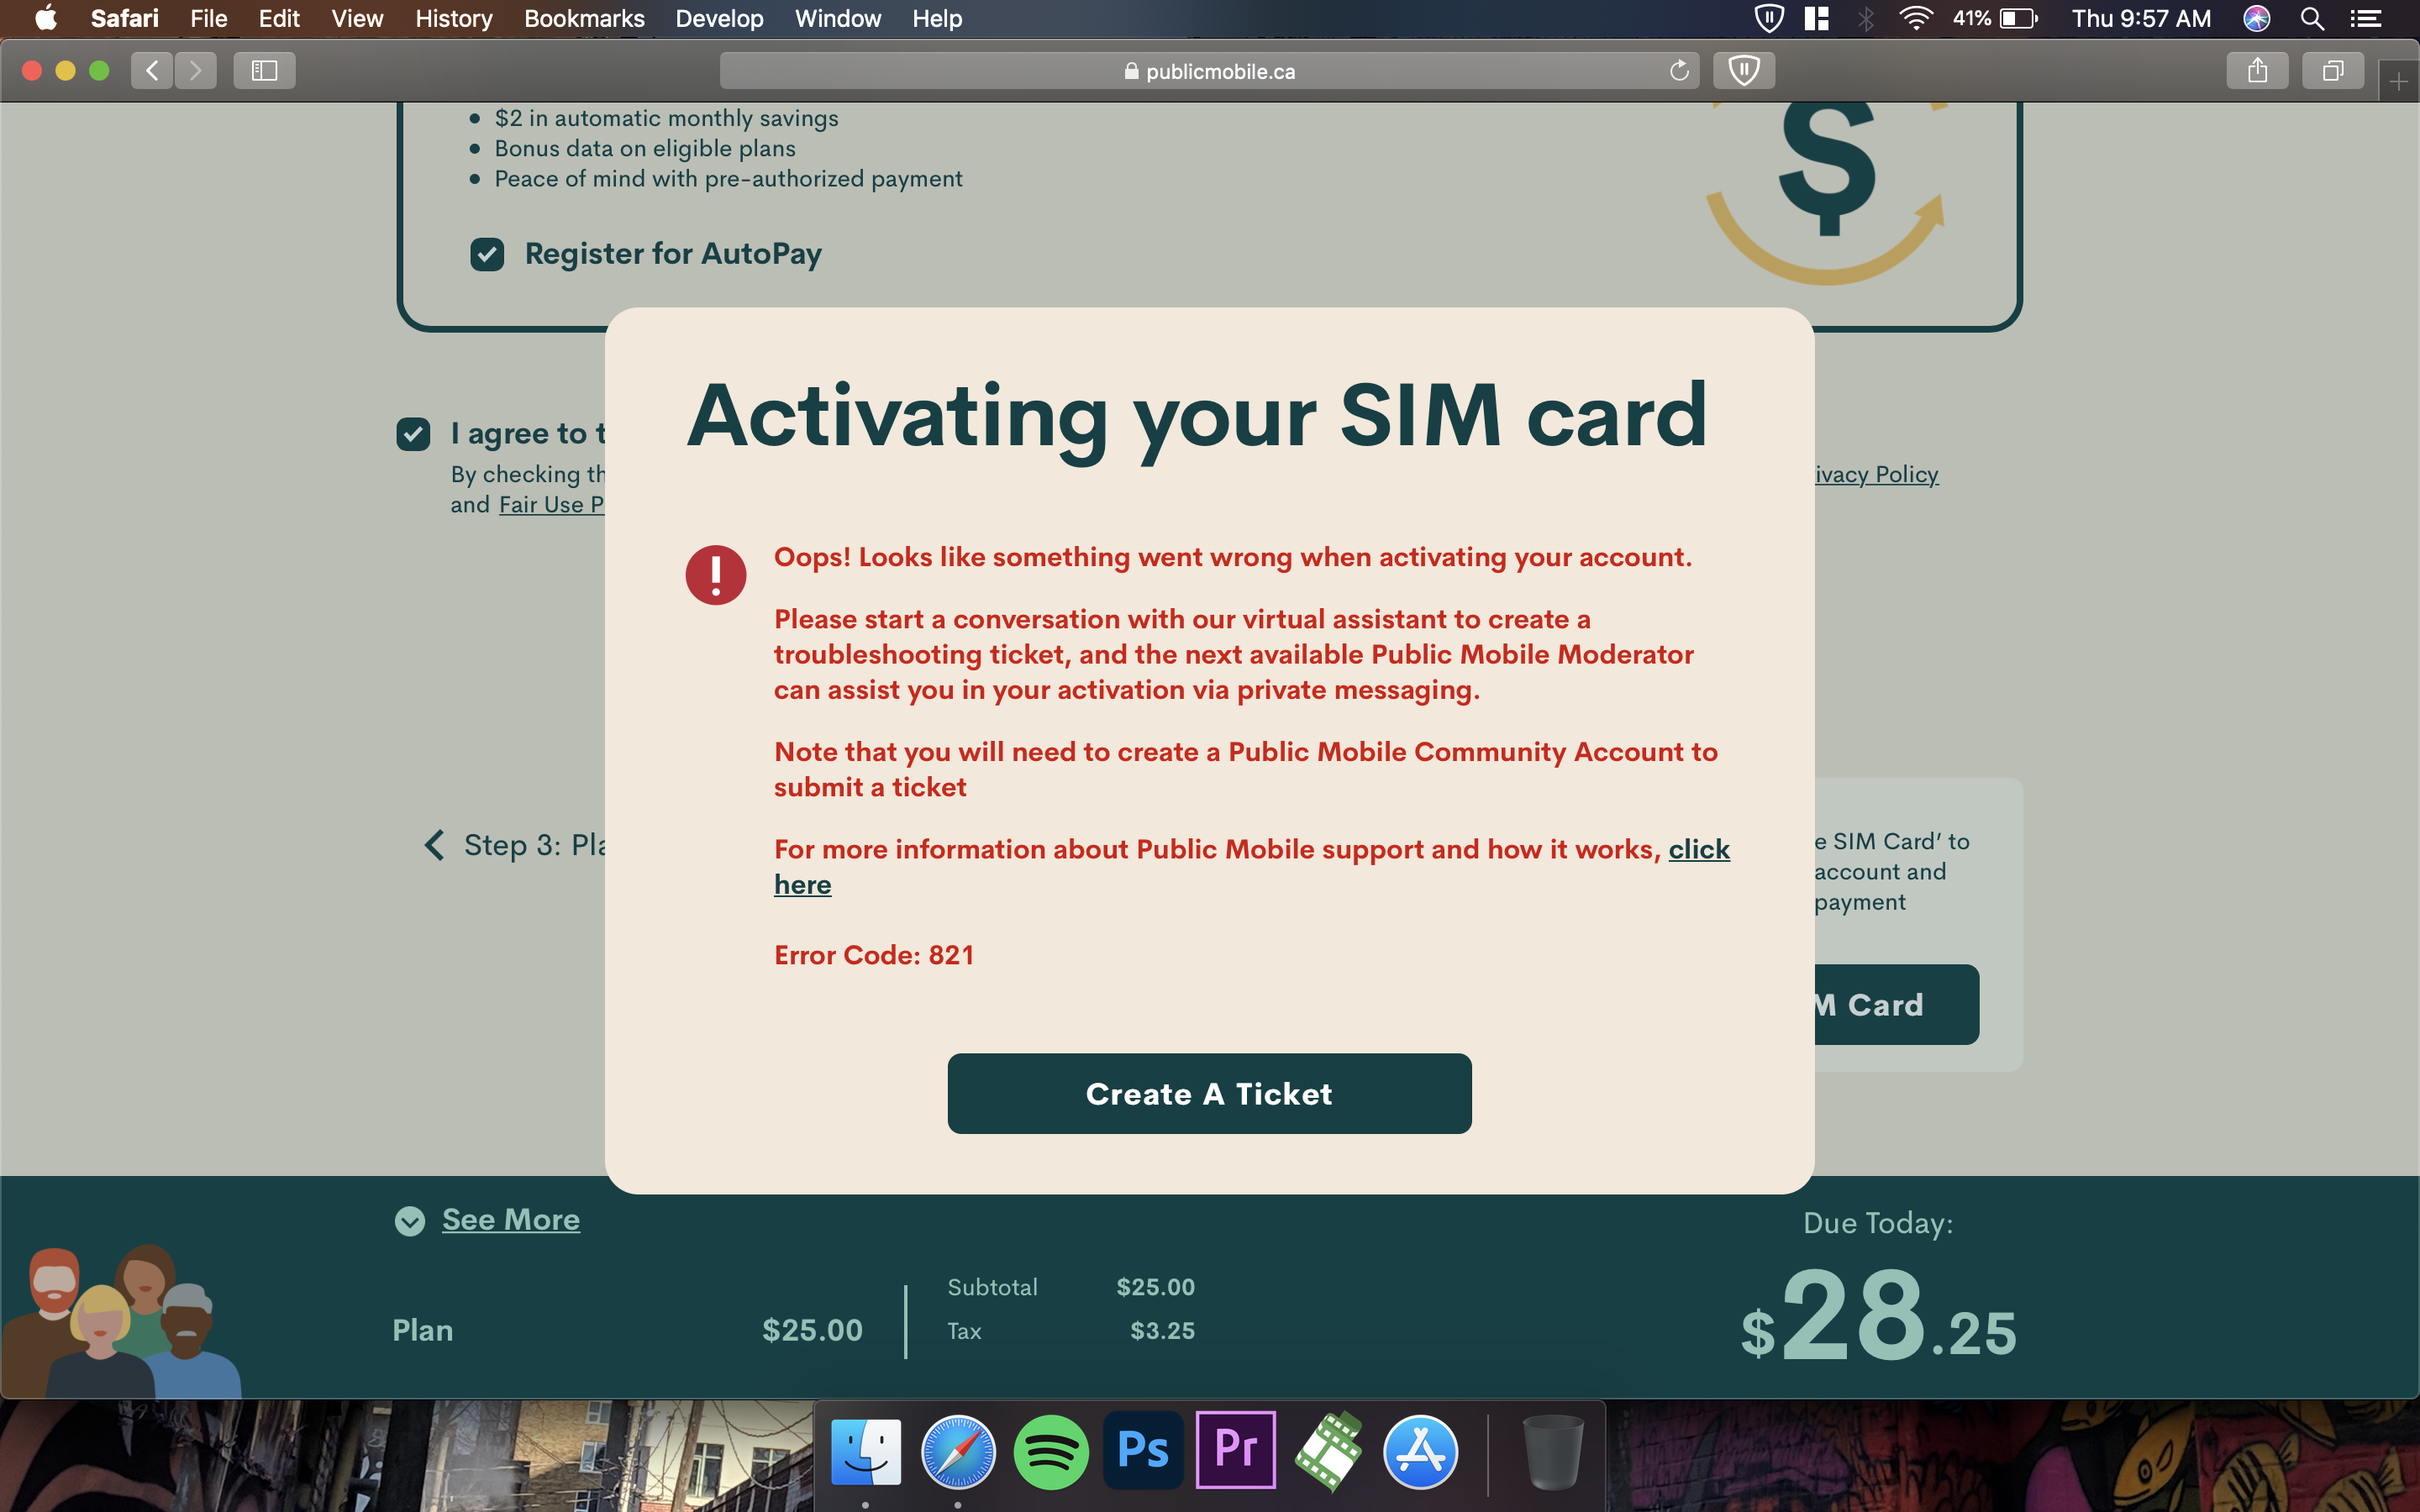
Task: Toggle the terms agreement checkbox
Action: pos(413,432)
